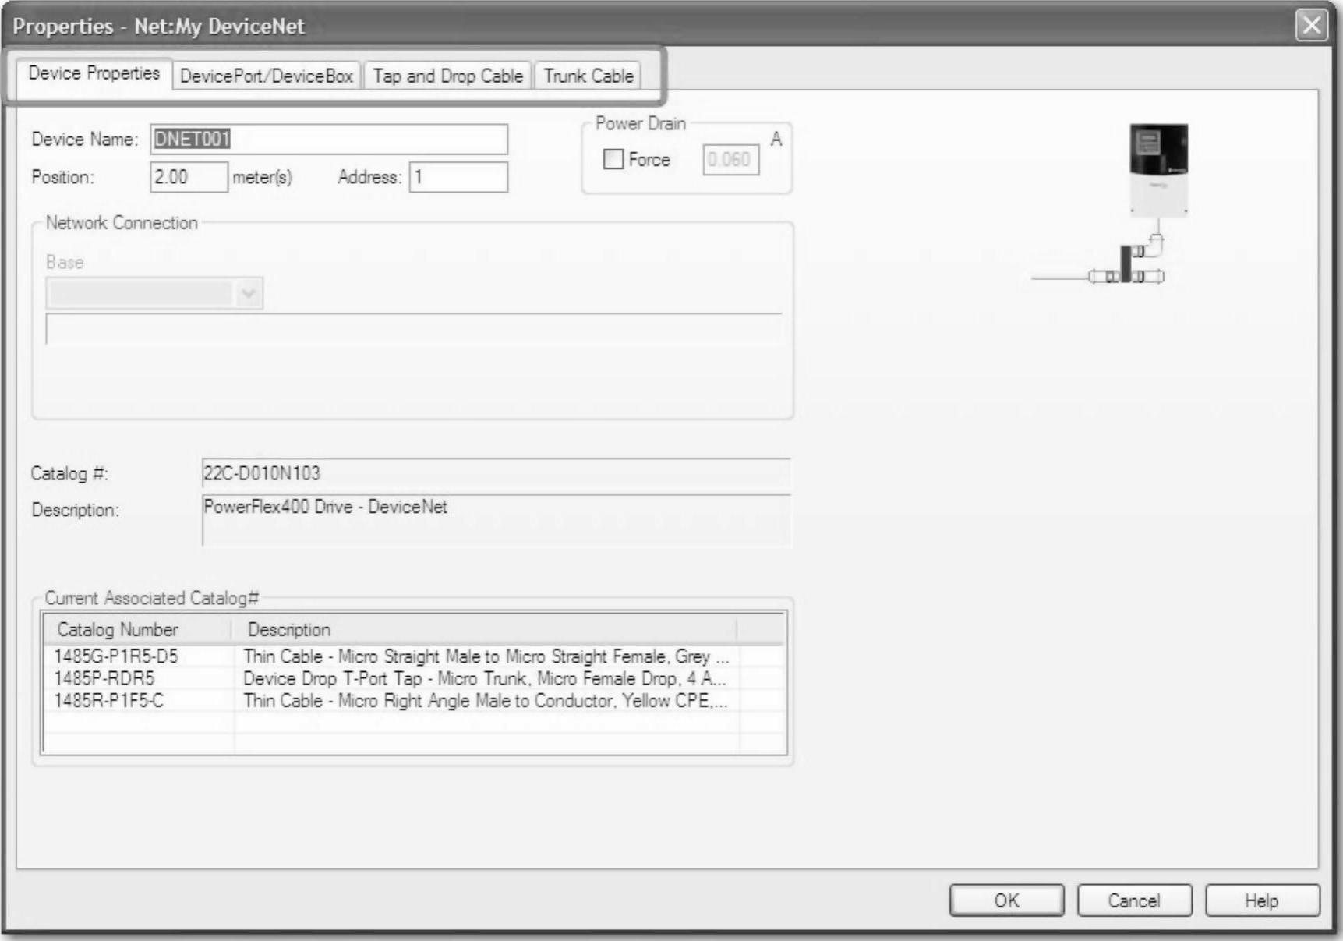Click the PowerFlex drive device image
The image size is (1343, 941).
1159,170
